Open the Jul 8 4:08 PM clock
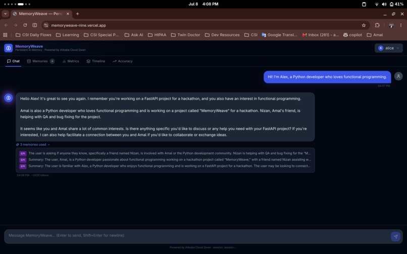Image resolution: width=407 pixels, height=254 pixels. click(x=203, y=4)
